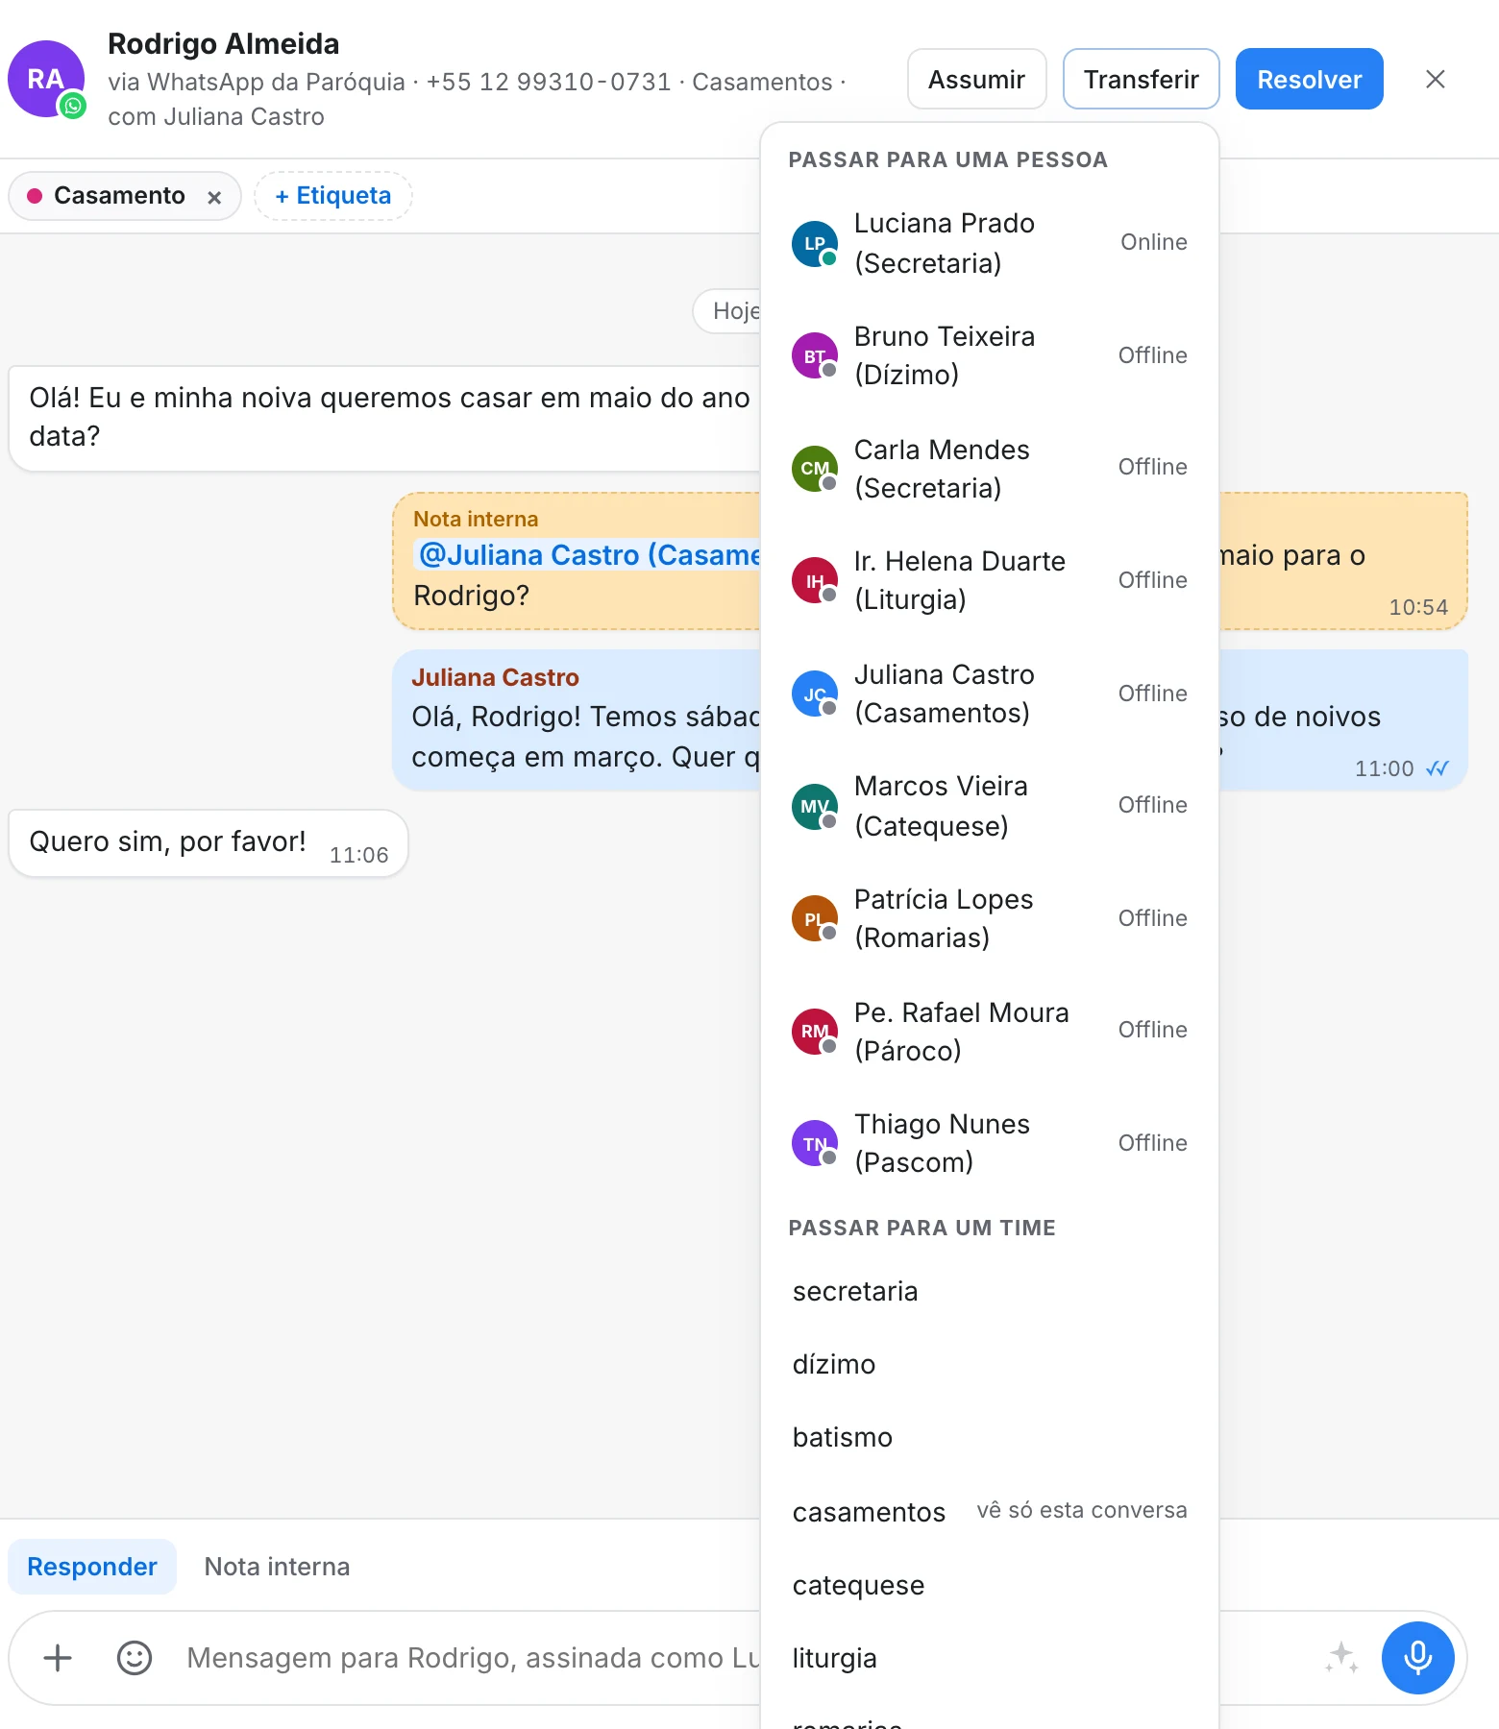This screenshot has width=1499, height=1729.
Task: Select Carla Mendes's CM avatar
Action: coord(815,468)
